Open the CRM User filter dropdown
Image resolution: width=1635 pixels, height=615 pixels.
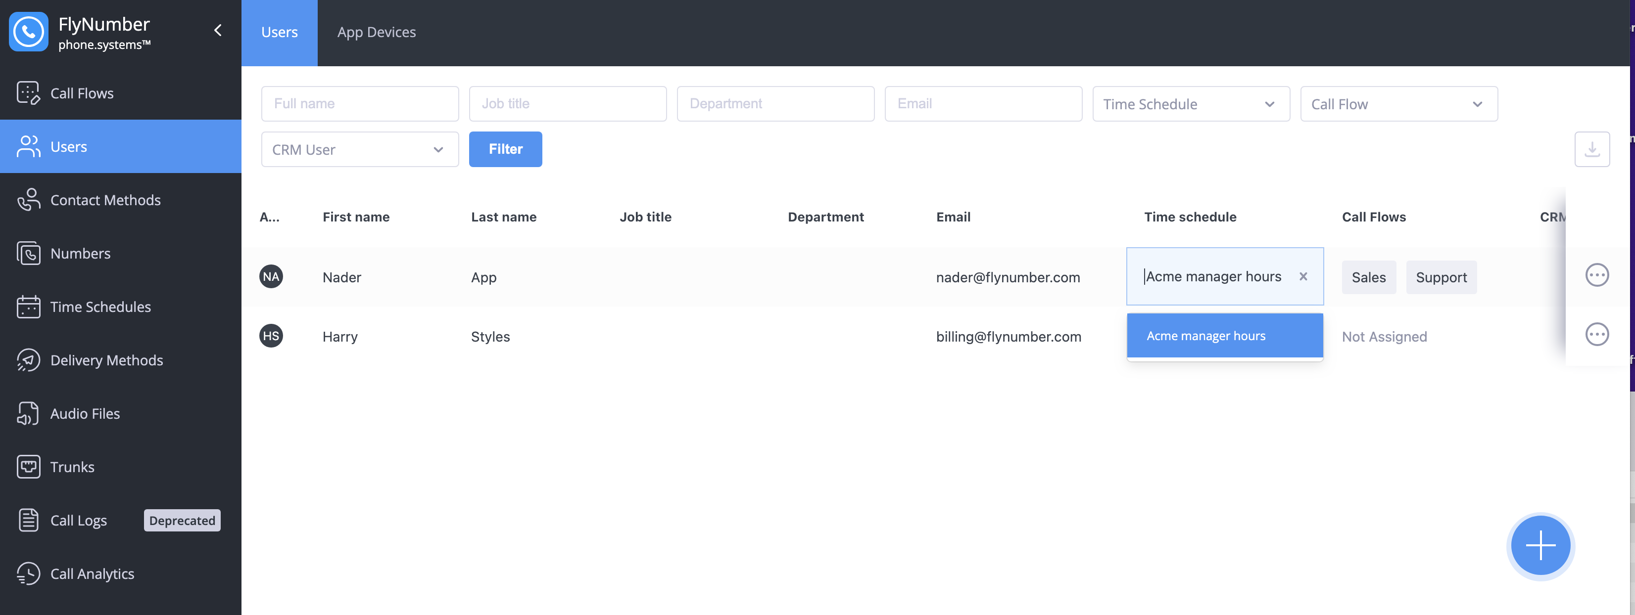[x=360, y=150]
